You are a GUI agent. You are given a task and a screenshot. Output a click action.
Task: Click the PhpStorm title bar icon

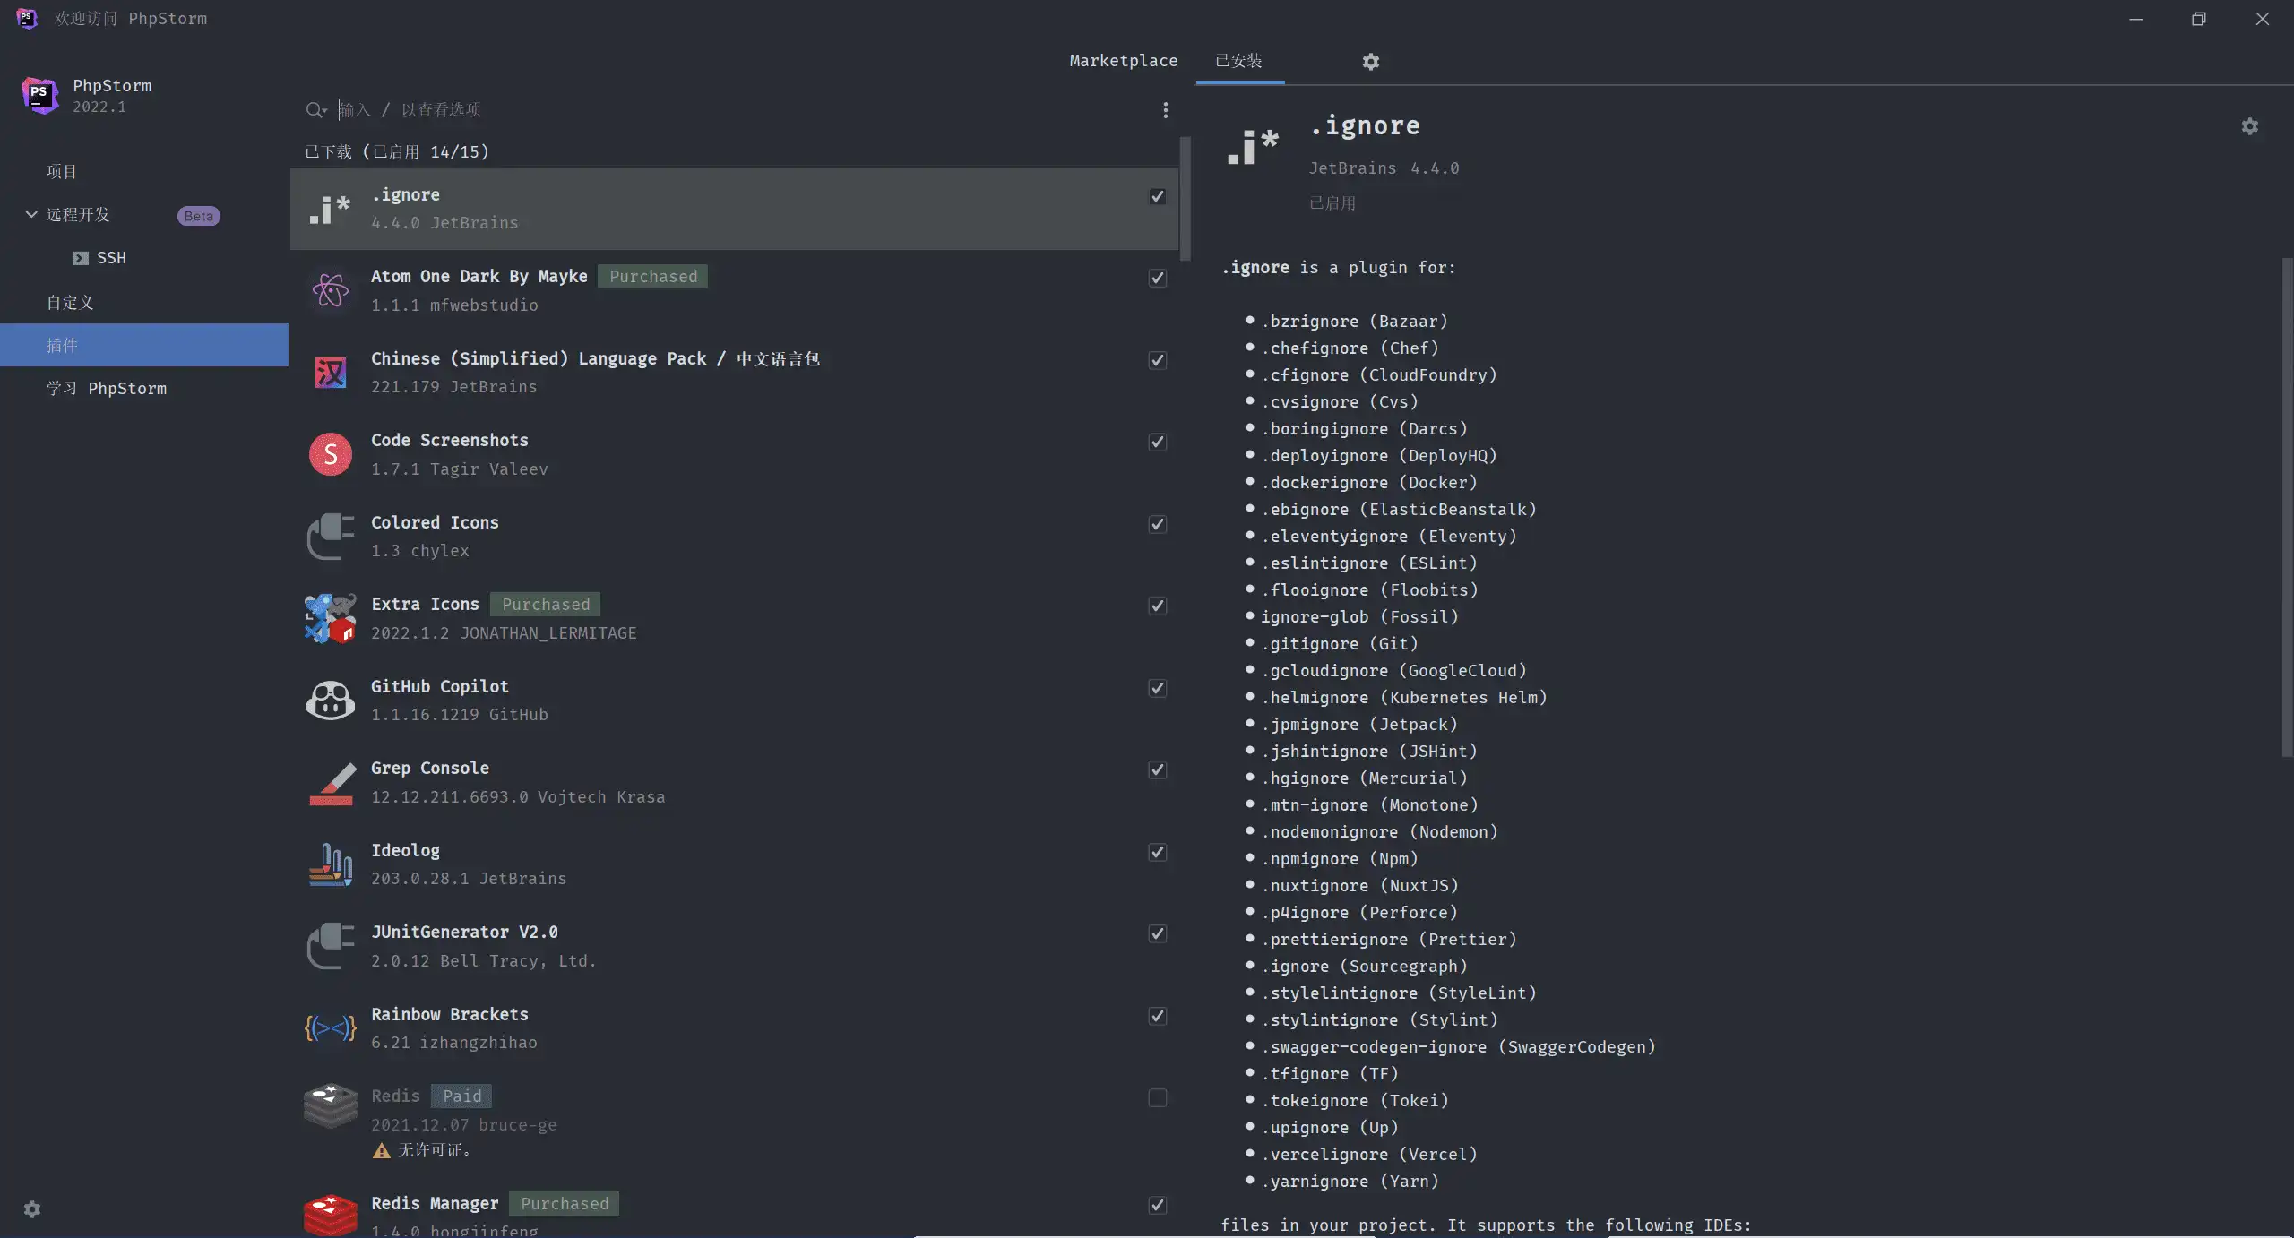(27, 18)
